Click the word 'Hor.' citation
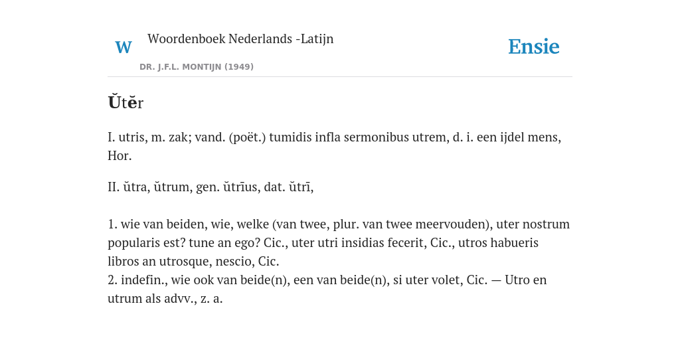Screen dimensions: 680x340 point(120,155)
